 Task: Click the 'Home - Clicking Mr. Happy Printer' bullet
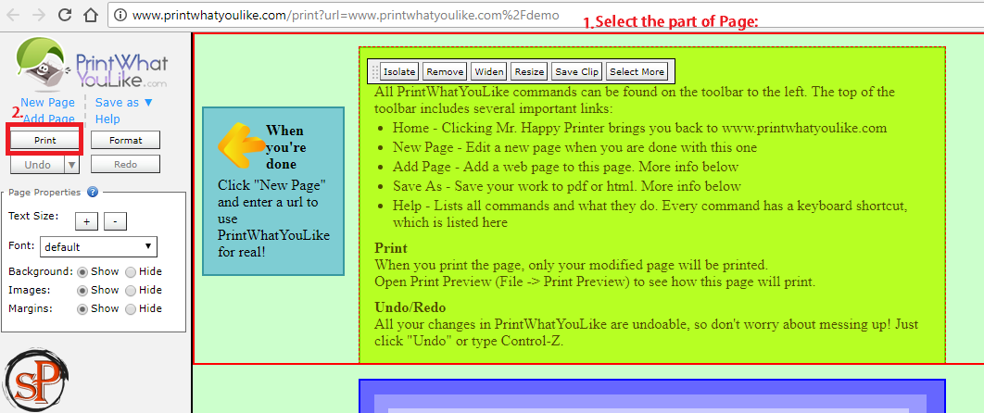(639, 128)
